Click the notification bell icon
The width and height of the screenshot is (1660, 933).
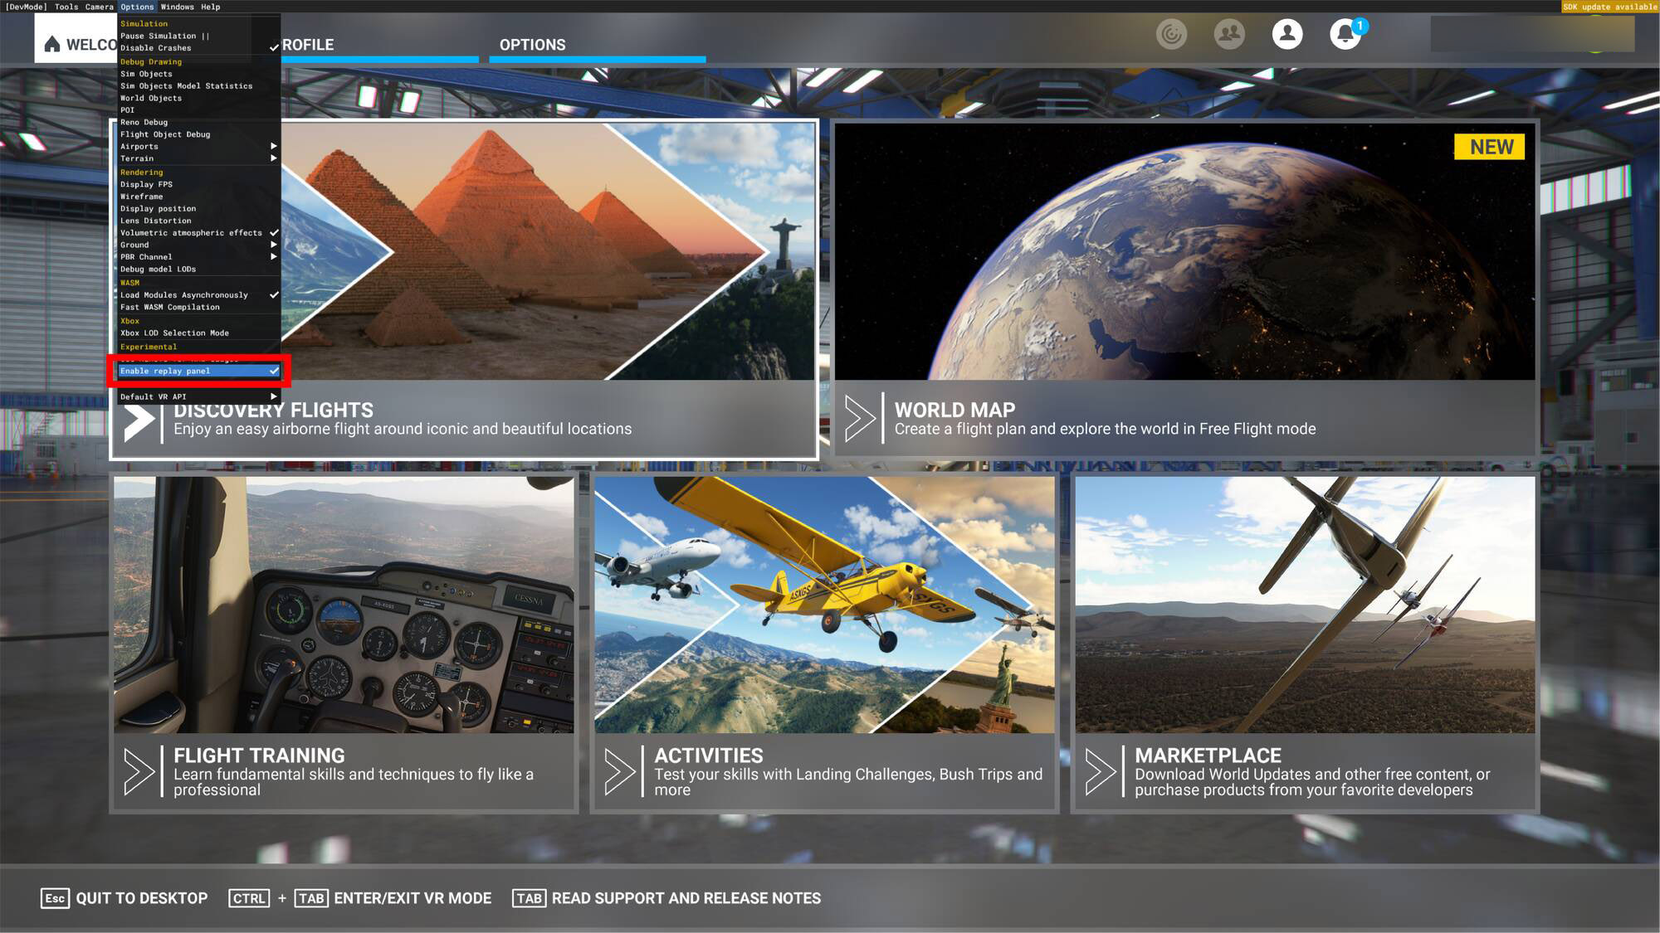click(1345, 34)
